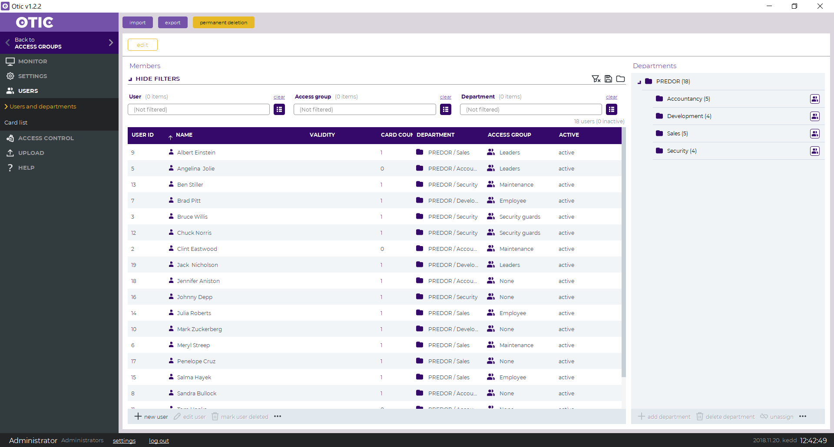Expand the Back to Access Groups arrow
The width and height of the screenshot is (834, 447).
tap(111, 43)
